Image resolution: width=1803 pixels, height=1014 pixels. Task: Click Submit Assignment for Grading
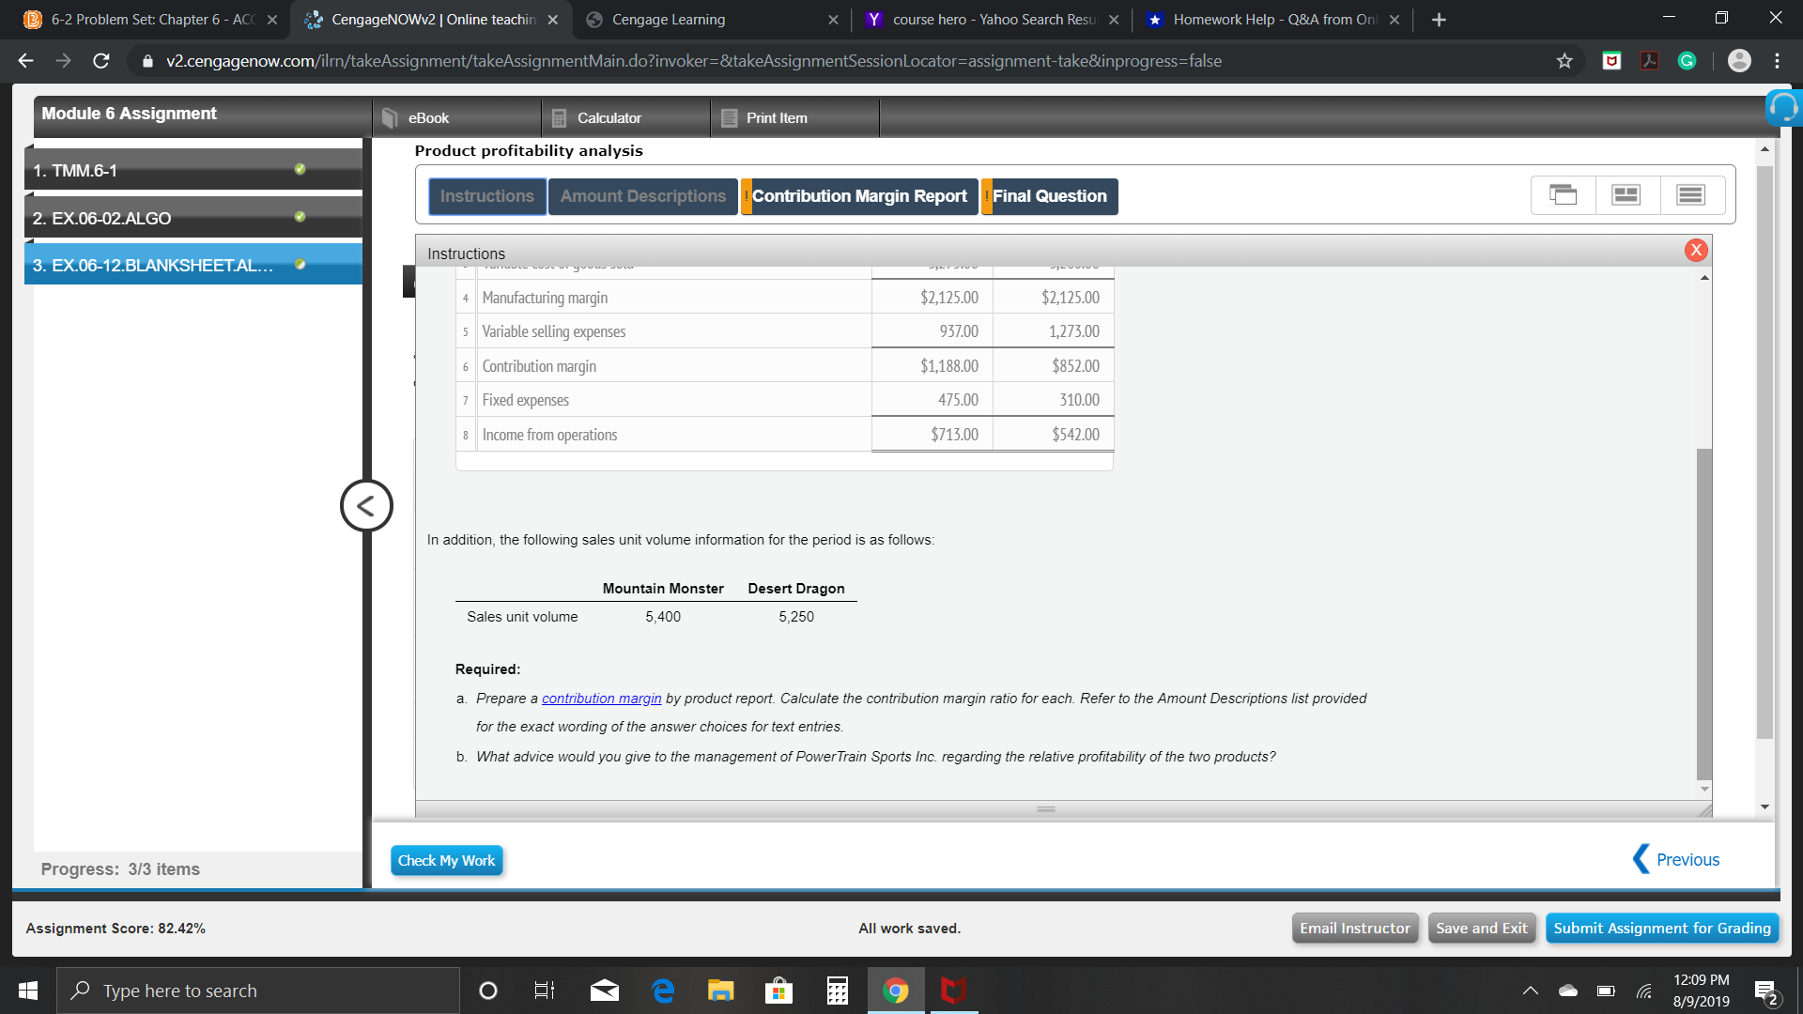[1662, 928]
